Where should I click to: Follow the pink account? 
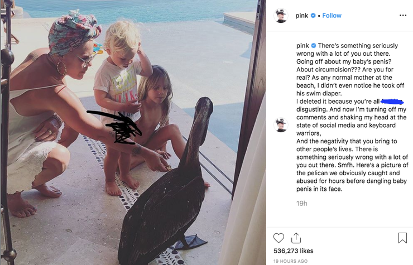coord(332,16)
